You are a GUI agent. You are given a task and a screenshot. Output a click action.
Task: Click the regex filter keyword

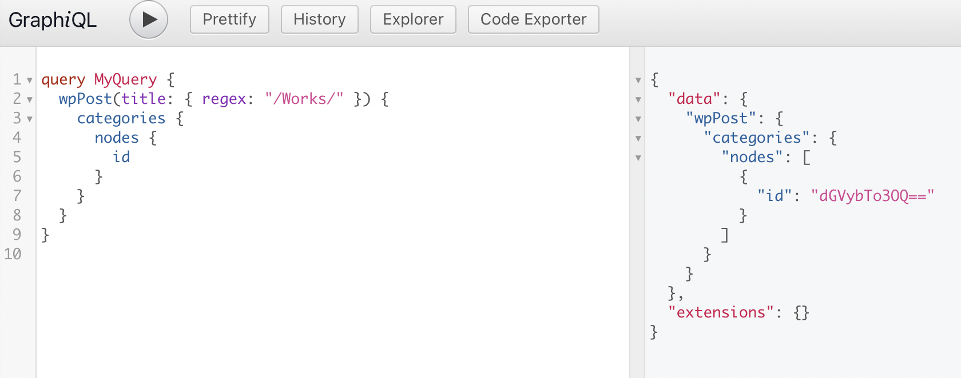[224, 99]
